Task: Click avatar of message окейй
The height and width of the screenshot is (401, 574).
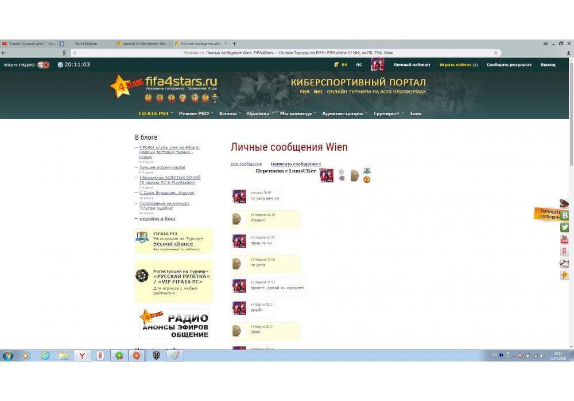Action: [x=239, y=308]
